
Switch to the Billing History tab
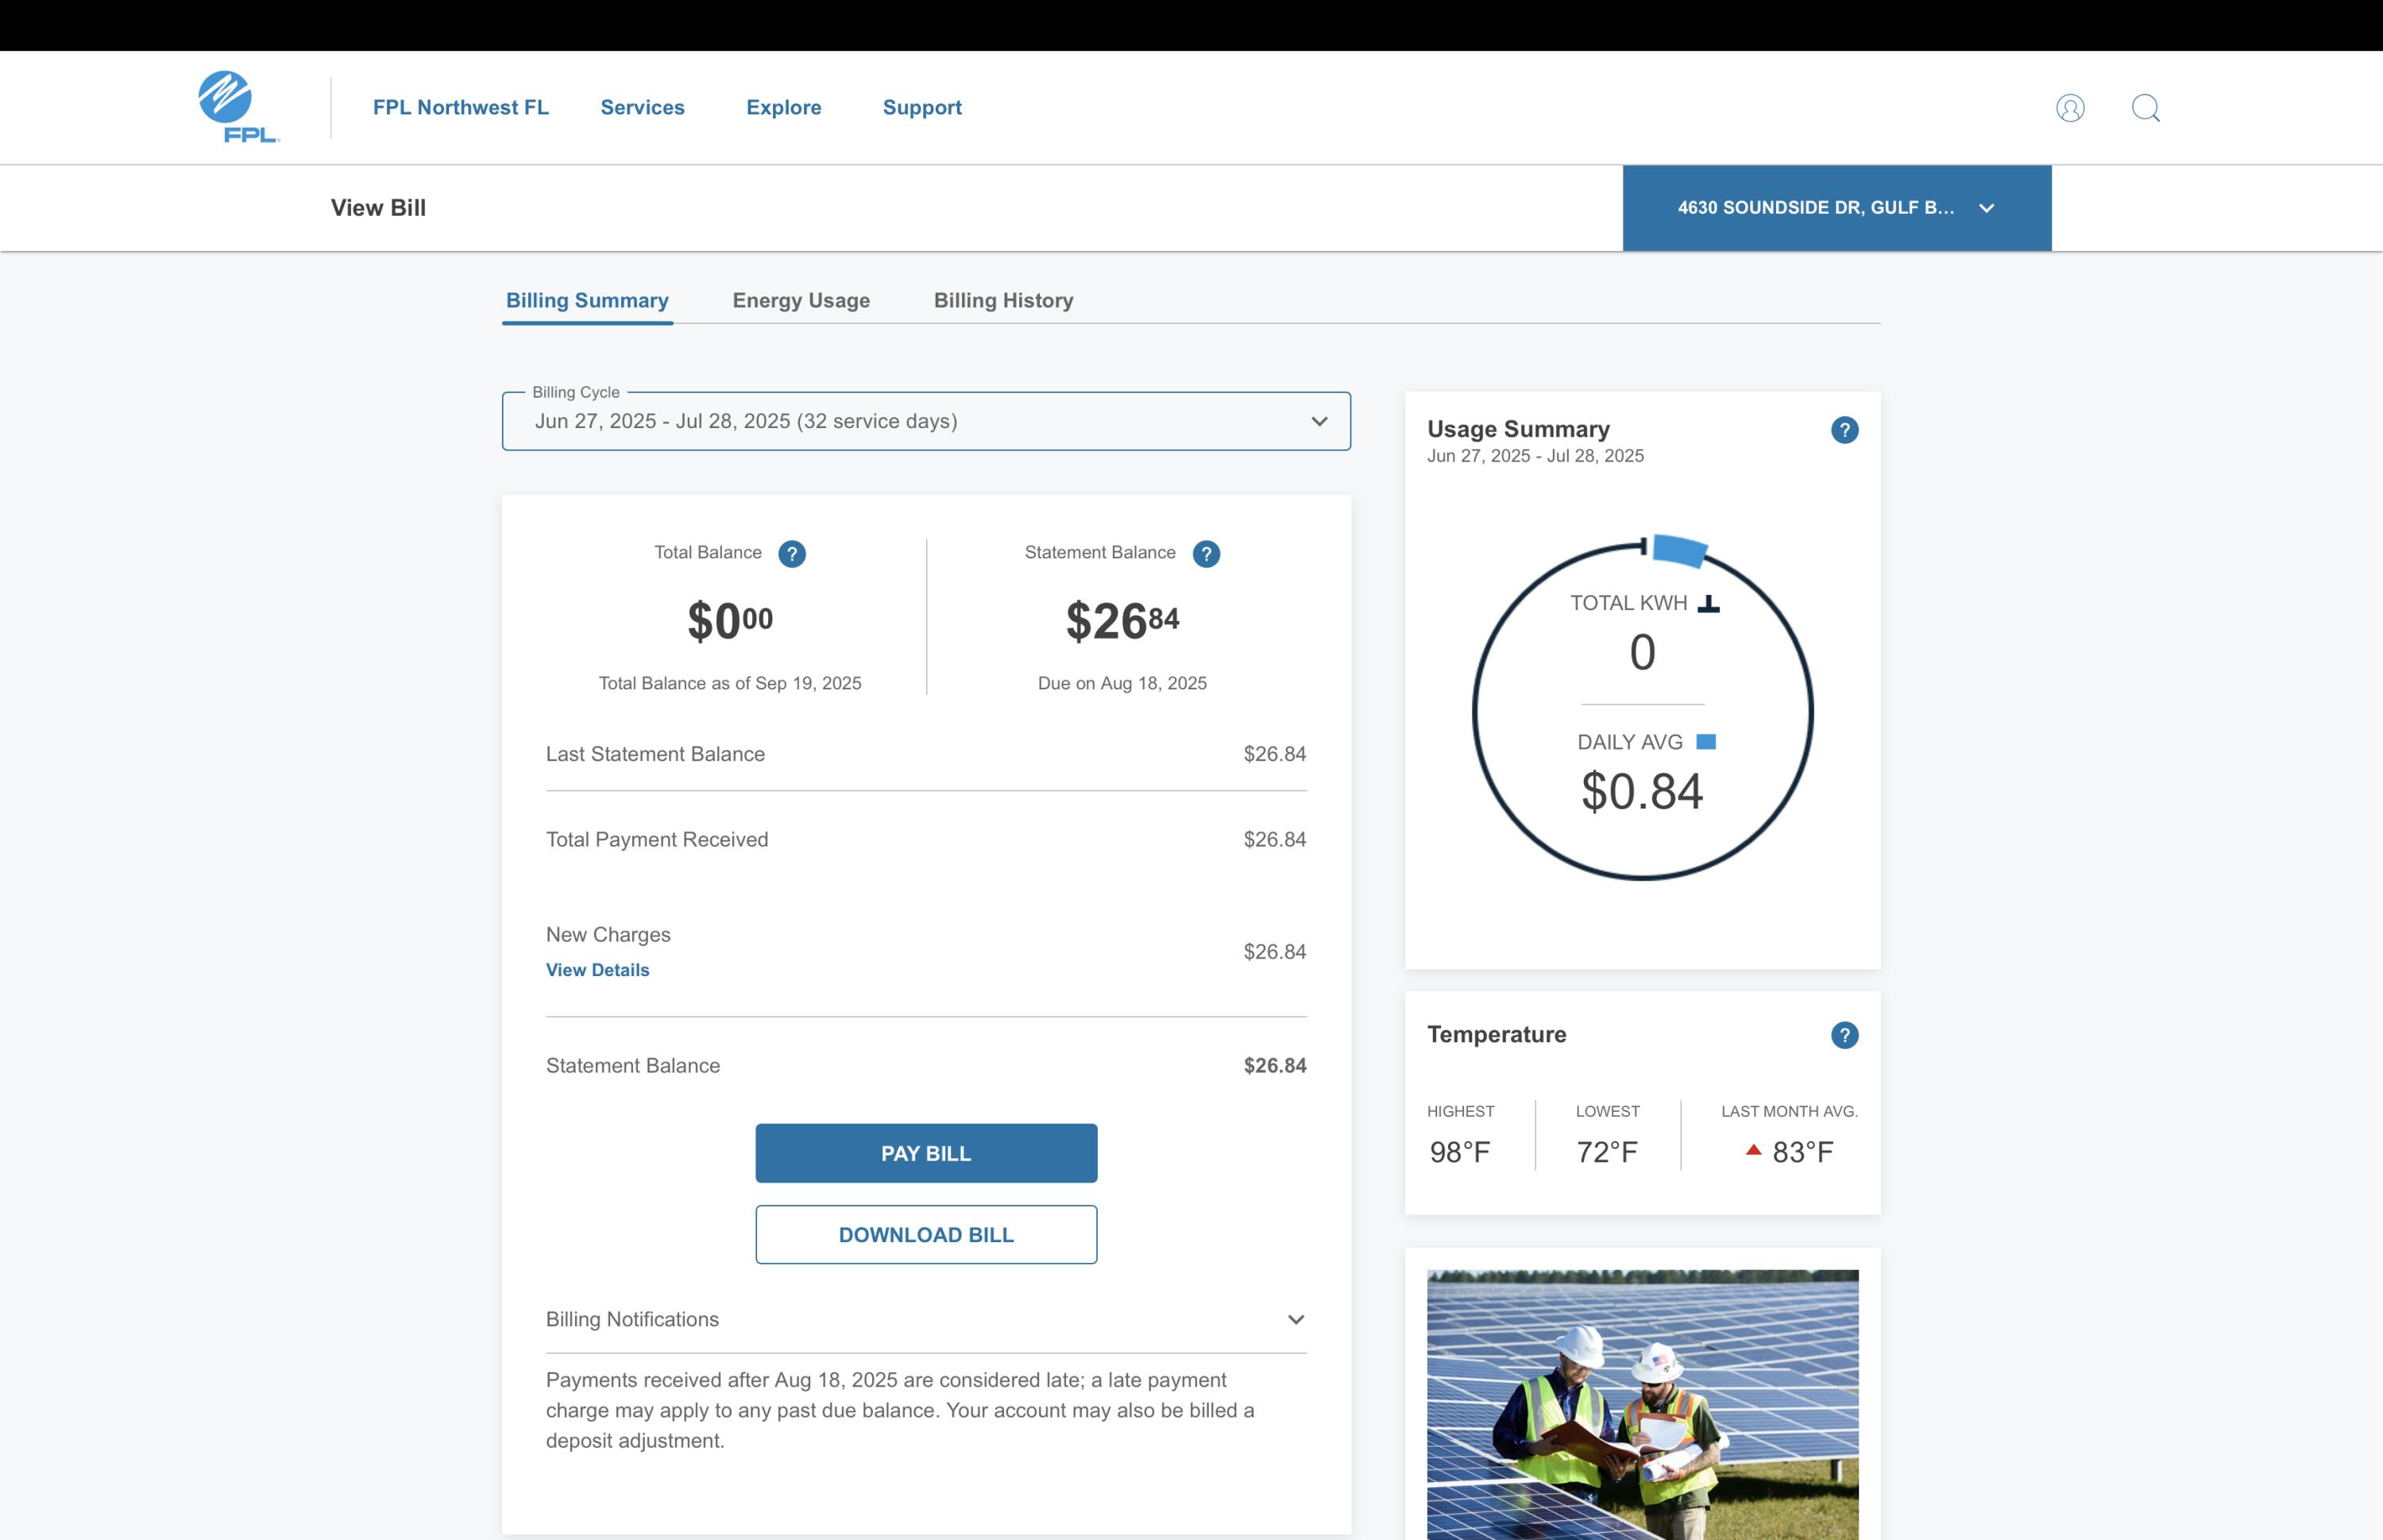[1003, 300]
